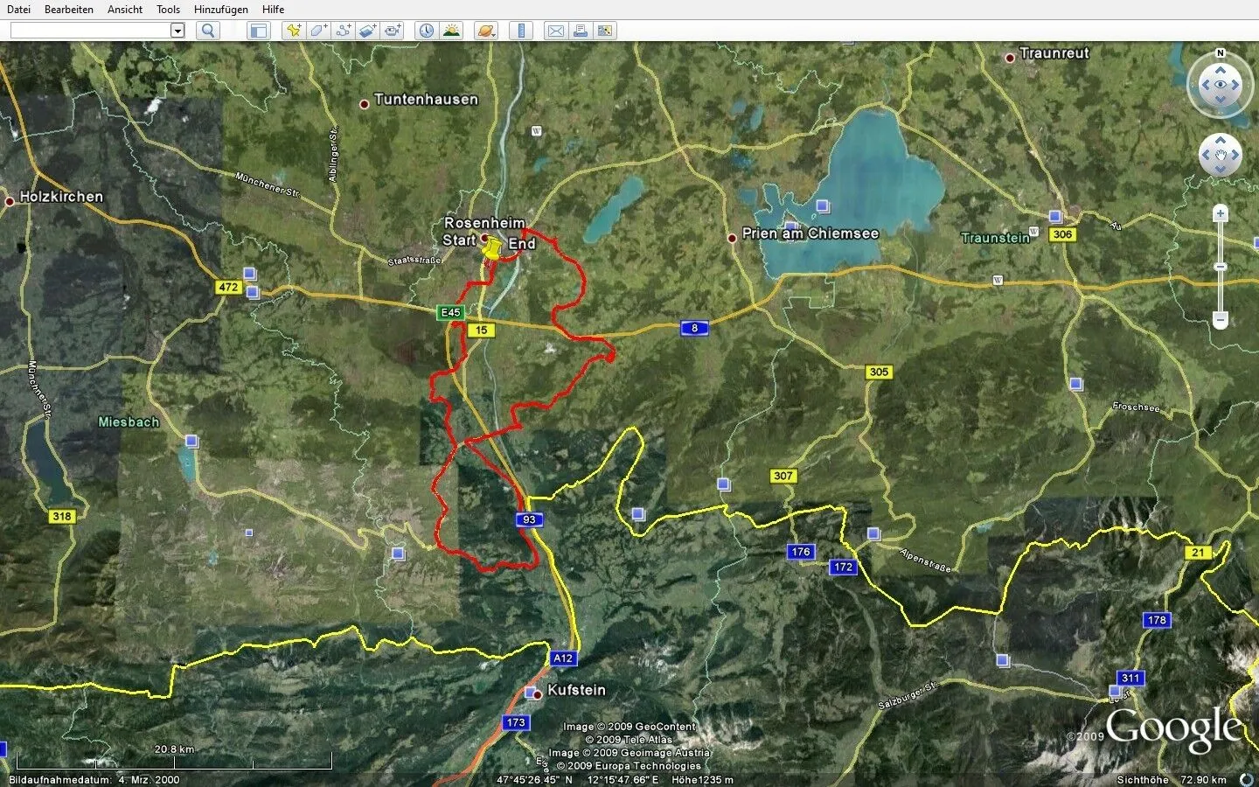Open the Hinzufügen menu
Image resolution: width=1259 pixels, height=787 pixels.
(220, 10)
